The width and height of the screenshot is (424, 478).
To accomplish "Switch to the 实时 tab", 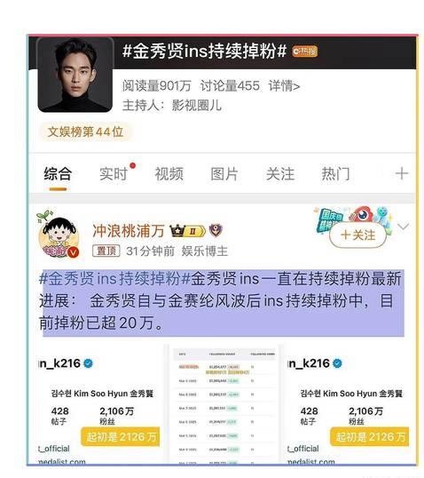I will pos(114,174).
